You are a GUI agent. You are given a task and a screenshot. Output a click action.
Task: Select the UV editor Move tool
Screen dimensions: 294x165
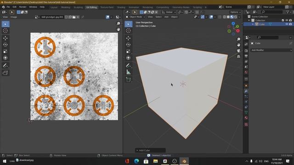(x=6, y=38)
